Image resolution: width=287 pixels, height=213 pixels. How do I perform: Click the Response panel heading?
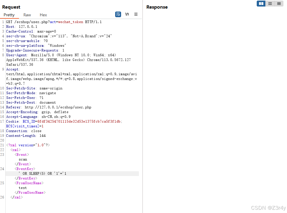(x=157, y=7)
